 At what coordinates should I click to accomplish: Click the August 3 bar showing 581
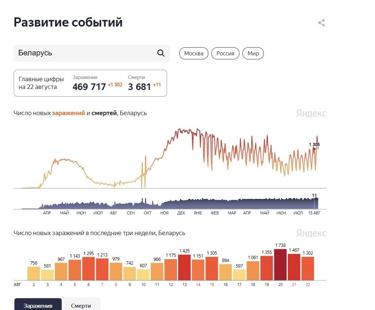click(x=47, y=275)
